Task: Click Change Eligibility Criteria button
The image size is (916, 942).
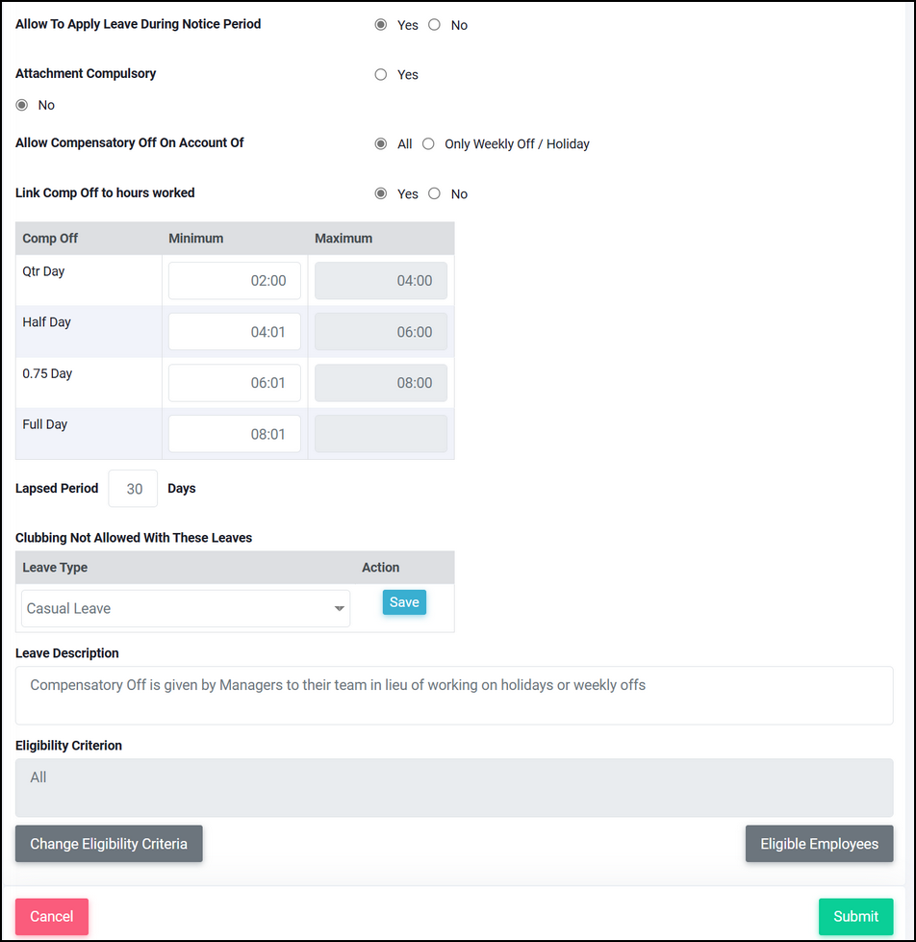Action: (109, 844)
